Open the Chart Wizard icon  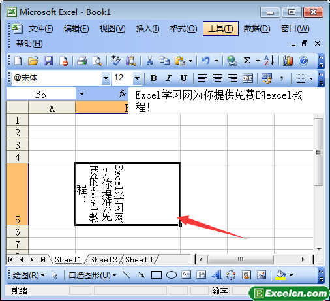(x=288, y=61)
